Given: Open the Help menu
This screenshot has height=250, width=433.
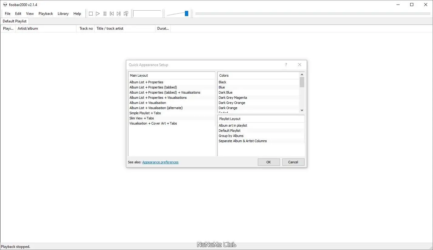Looking at the screenshot, I should click(x=77, y=14).
